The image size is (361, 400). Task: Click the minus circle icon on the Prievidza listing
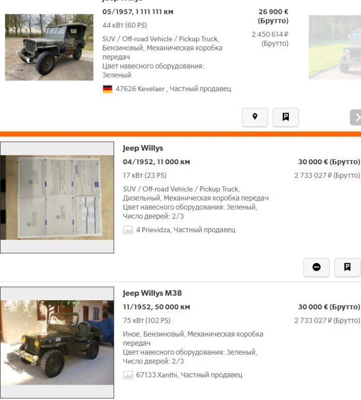[x=316, y=267]
